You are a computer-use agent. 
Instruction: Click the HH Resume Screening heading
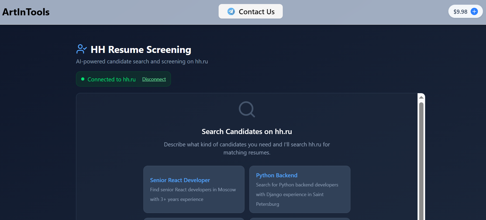pyautogui.click(x=141, y=50)
